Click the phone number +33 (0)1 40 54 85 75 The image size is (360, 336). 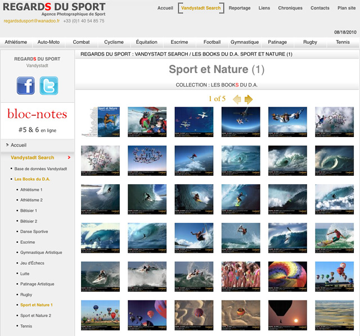click(x=84, y=21)
